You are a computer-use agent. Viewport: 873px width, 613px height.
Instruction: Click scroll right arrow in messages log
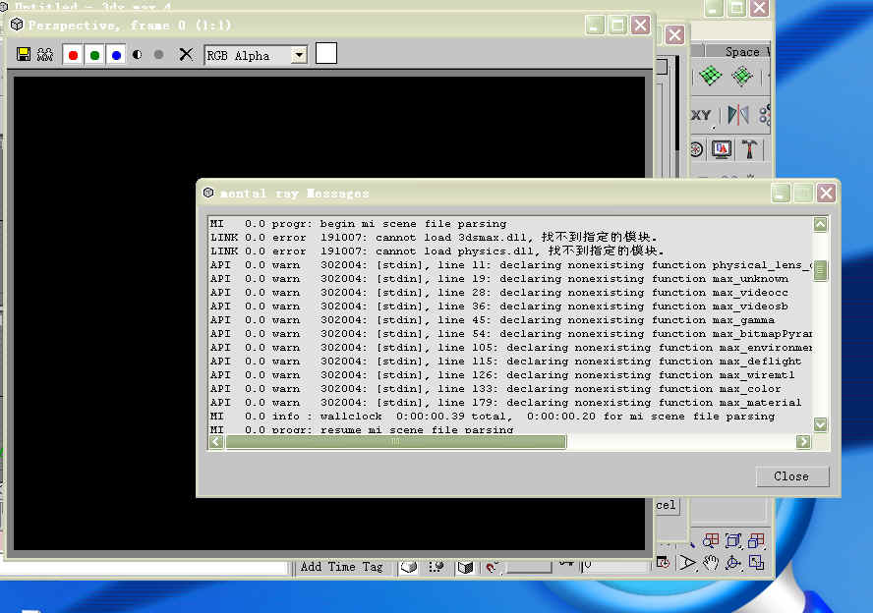[803, 442]
